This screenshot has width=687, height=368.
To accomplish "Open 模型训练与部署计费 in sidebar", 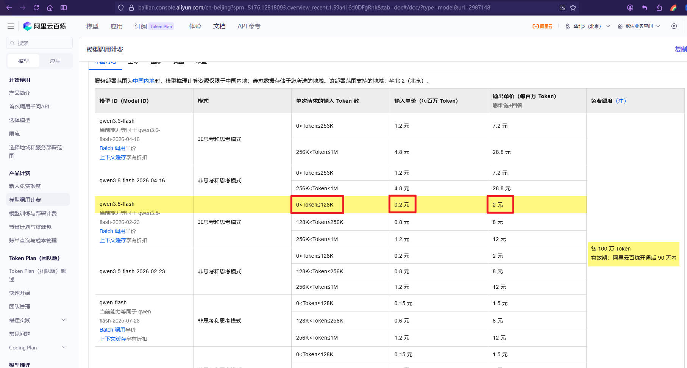I will tap(33, 213).
